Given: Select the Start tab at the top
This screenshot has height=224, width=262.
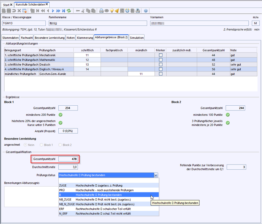Looking at the screenshot, I should coord(6,4).
